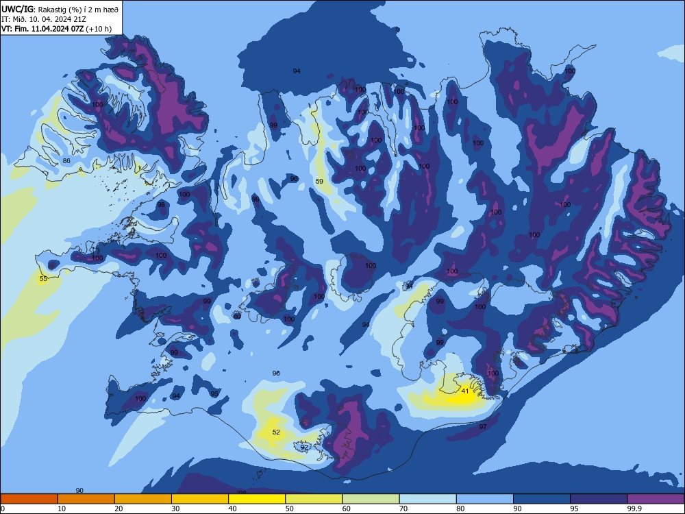
Task: Click the legend tick label 30
Action: point(175,509)
